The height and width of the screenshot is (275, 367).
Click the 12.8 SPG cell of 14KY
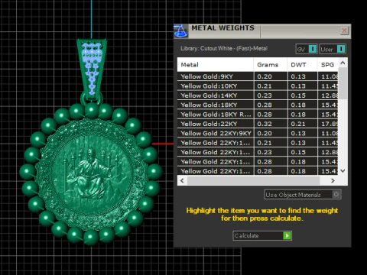point(328,95)
